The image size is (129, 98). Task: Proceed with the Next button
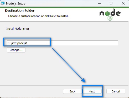click(x=92, y=91)
